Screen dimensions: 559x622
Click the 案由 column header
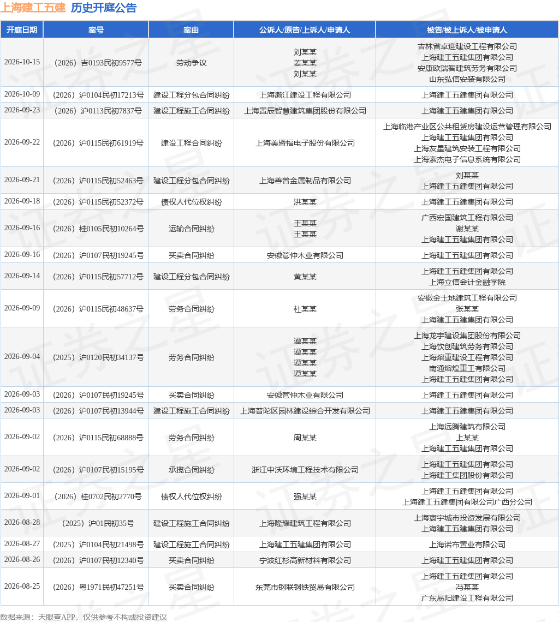[x=191, y=30]
